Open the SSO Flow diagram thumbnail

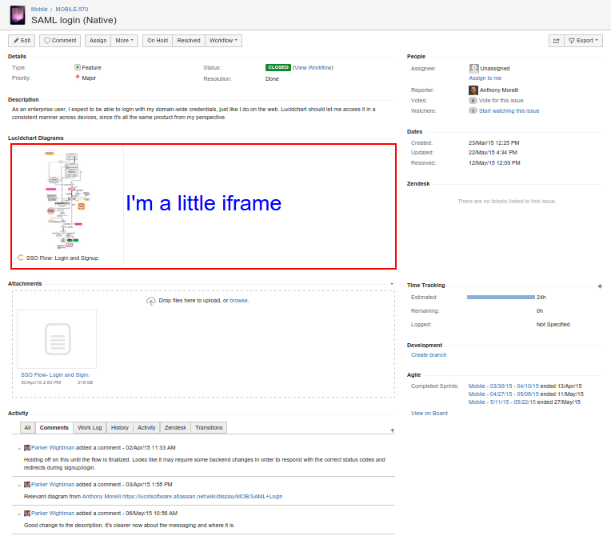(67, 201)
